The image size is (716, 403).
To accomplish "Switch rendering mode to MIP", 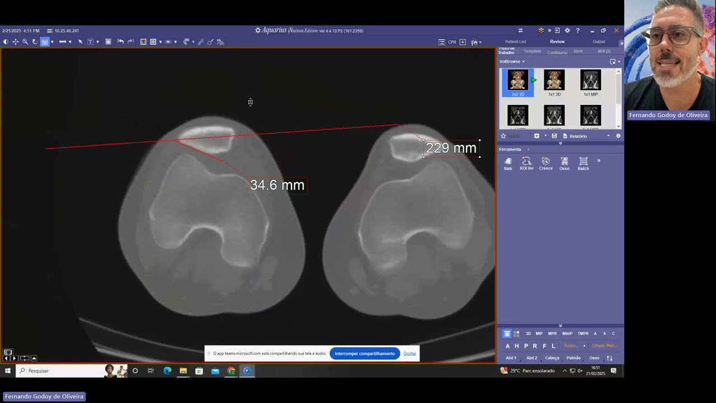I will click(x=539, y=334).
